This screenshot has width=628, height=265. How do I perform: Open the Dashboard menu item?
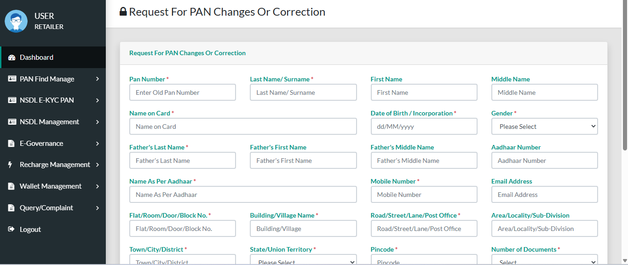pyautogui.click(x=36, y=58)
